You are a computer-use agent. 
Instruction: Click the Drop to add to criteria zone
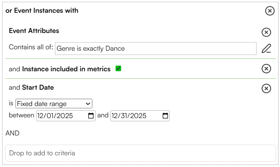tap(141, 153)
